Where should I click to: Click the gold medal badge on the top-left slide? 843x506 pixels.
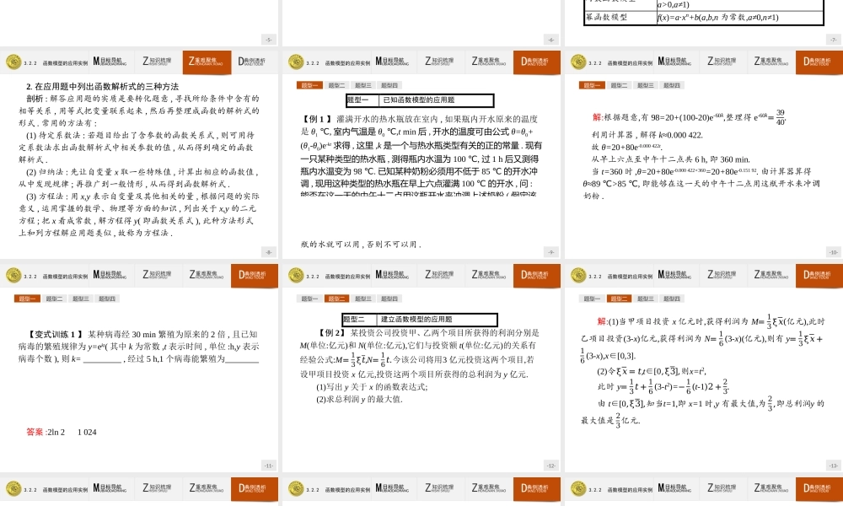13,62
